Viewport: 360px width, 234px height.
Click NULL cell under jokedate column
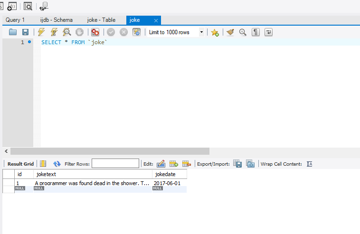coord(170,189)
